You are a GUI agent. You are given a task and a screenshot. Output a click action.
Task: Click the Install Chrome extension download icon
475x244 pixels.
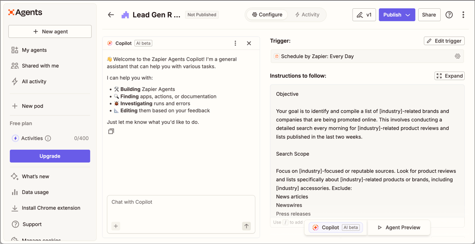(14, 208)
